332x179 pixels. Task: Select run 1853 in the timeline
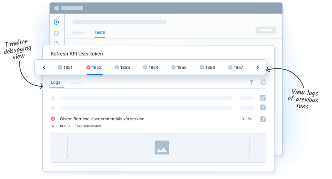(x=122, y=68)
